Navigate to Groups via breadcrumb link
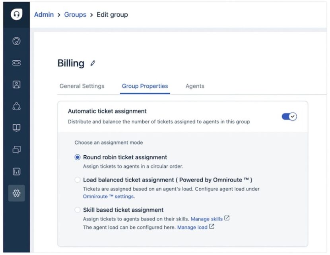Viewport: 330px width, 255px height. 75,15
